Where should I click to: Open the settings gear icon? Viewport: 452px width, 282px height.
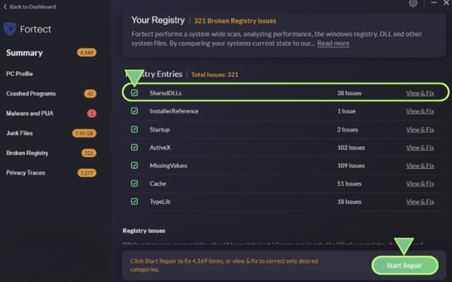(413, 3)
